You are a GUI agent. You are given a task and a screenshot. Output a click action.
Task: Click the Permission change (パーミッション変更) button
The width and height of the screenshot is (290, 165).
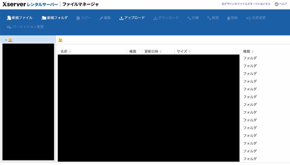click(x=25, y=27)
